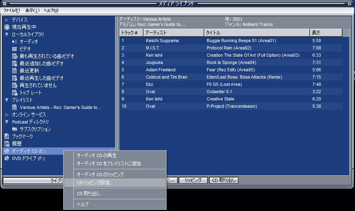Select track Protocol Rain (Area02)
This screenshot has width=355, height=211.
pyautogui.click(x=229, y=48)
